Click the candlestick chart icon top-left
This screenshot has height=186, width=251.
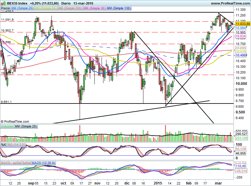3,3
